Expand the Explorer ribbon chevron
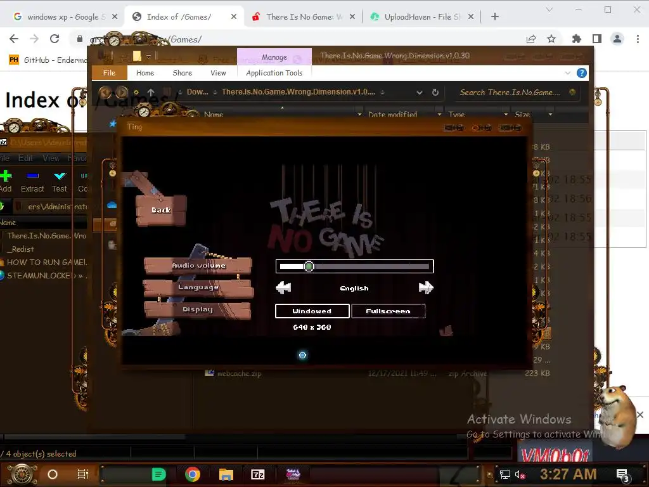This screenshot has height=487, width=649. [x=567, y=74]
